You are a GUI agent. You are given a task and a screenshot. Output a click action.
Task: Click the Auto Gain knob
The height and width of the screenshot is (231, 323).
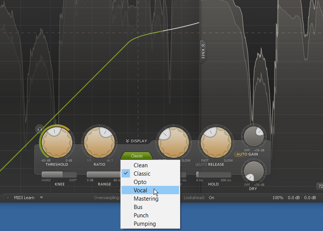254,136
